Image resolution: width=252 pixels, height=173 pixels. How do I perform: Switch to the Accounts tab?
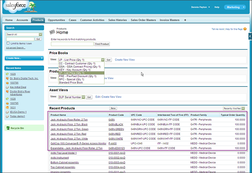pyautogui.click(x=22, y=20)
